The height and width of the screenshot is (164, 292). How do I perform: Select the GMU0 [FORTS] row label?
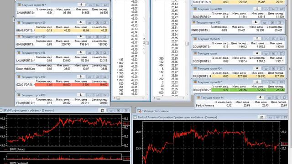(x=26, y=44)
